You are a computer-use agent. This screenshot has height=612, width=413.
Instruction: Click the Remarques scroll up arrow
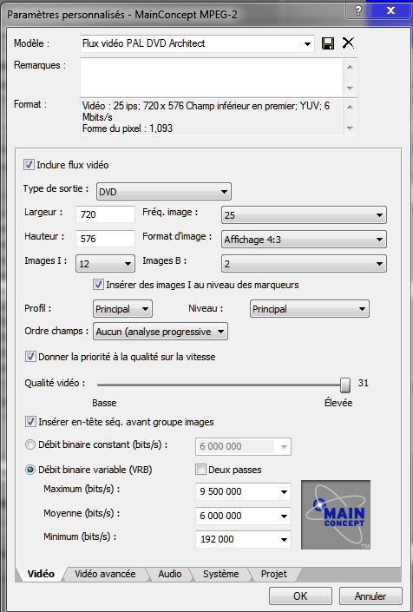(x=350, y=67)
